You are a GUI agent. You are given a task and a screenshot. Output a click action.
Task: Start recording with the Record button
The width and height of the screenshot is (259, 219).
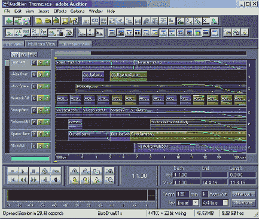coord(56,180)
